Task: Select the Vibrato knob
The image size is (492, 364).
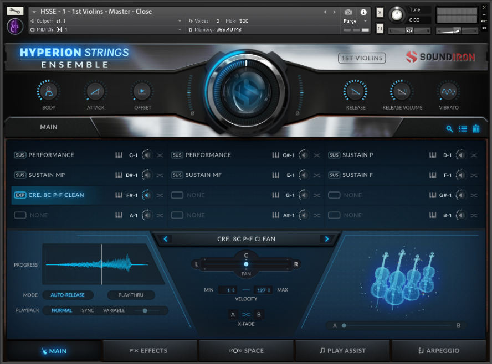Action: tap(448, 91)
